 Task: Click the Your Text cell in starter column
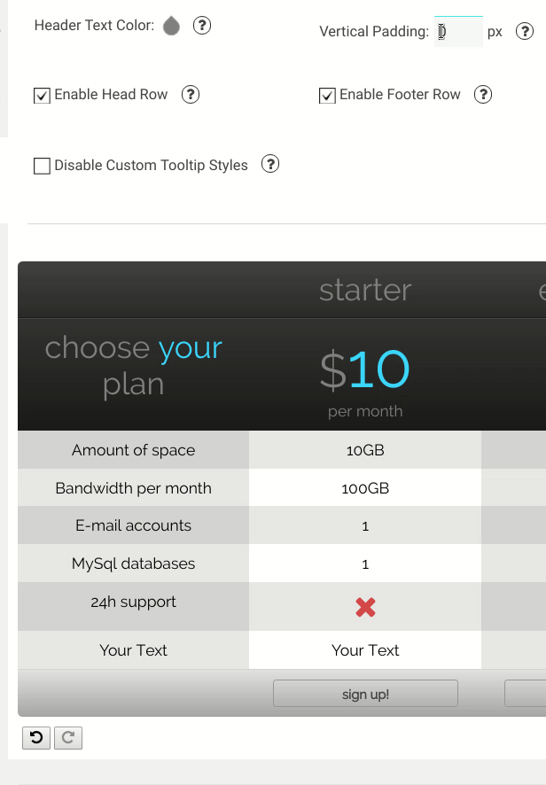coord(365,649)
